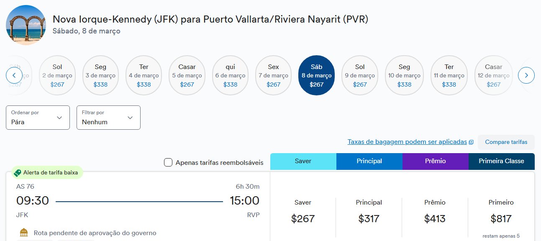Go to previous dates with left arrow
Screen dimensions: 541x241
[x=14, y=75]
